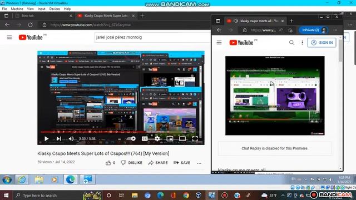The image size is (356, 200).
Task: Click the host Windows 10 Start button
Action: pyautogui.click(x=6, y=196)
